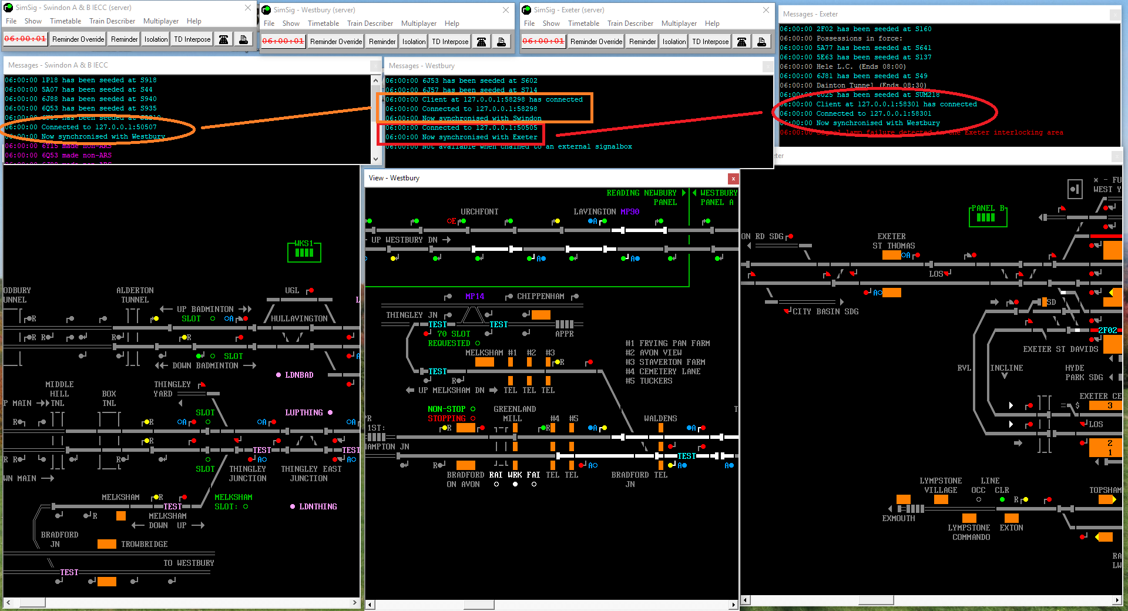This screenshot has width=1128, height=611.
Task: Click the Exeter view horizontal scrollbar thumb
Action: (x=876, y=600)
